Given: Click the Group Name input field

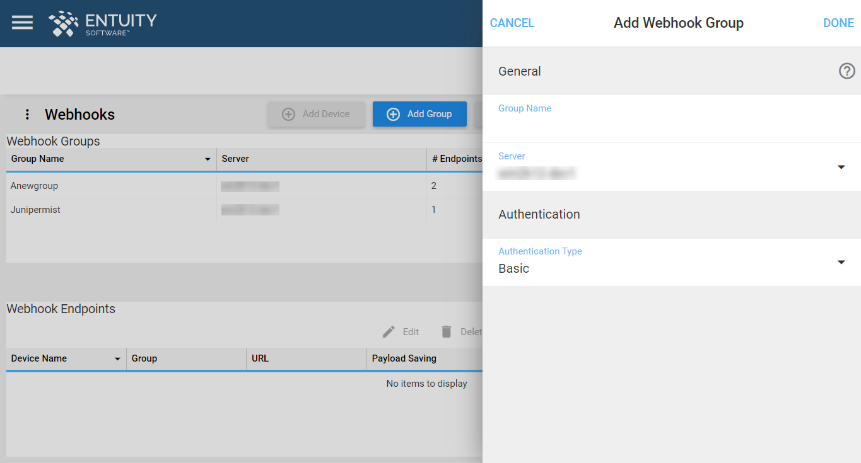Looking at the screenshot, I should pyautogui.click(x=631, y=124).
